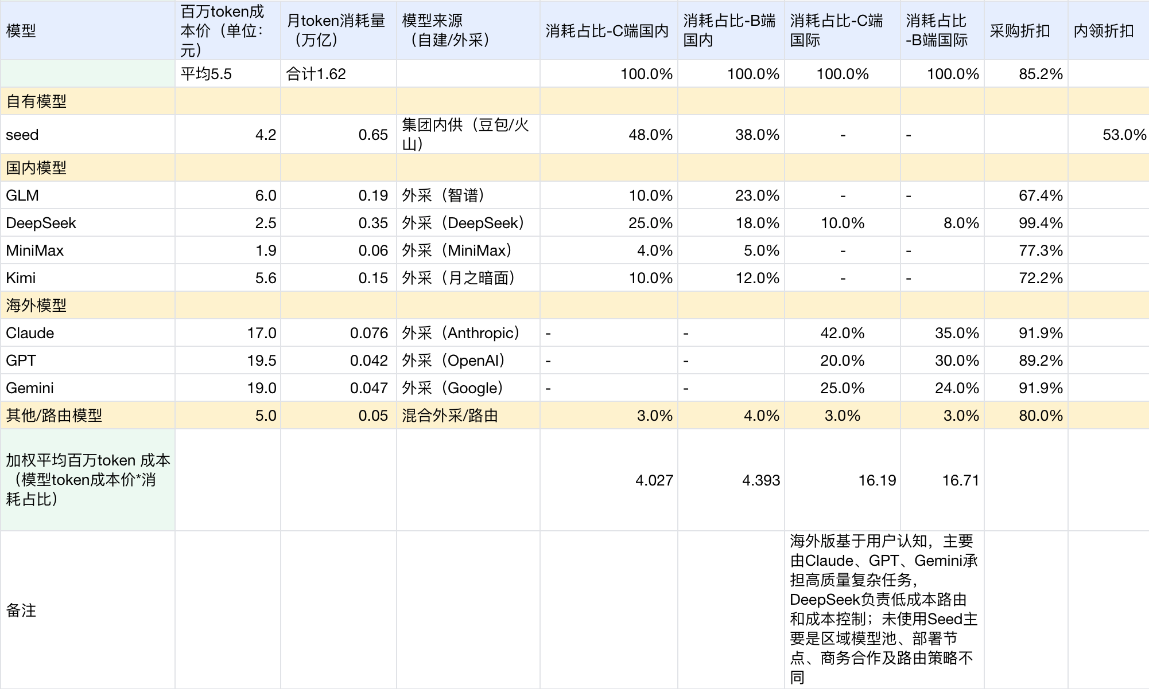Select the 内领折扣 header cell
This screenshot has height=689, width=1149.
[1109, 30]
